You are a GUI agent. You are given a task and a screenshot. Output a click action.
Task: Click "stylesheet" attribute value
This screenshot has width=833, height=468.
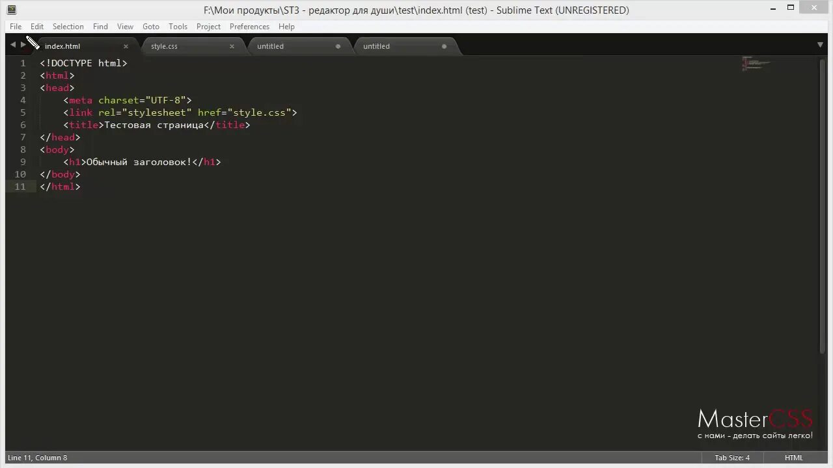pos(157,112)
